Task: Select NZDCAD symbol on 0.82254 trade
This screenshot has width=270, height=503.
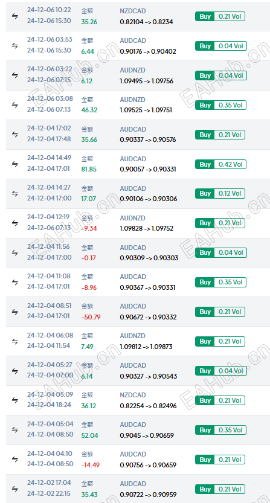Action: coord(133,395)
